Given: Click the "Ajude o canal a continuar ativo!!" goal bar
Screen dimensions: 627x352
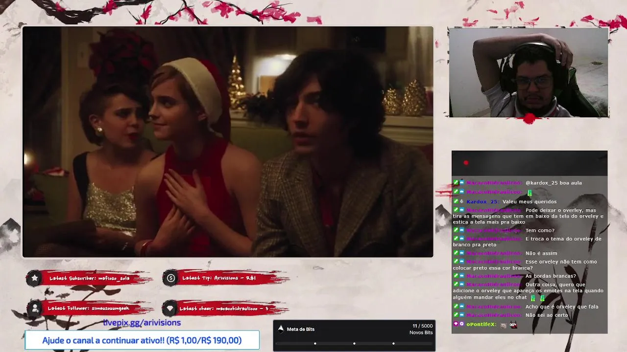Looking at the screenshot, I should [142, 340].
